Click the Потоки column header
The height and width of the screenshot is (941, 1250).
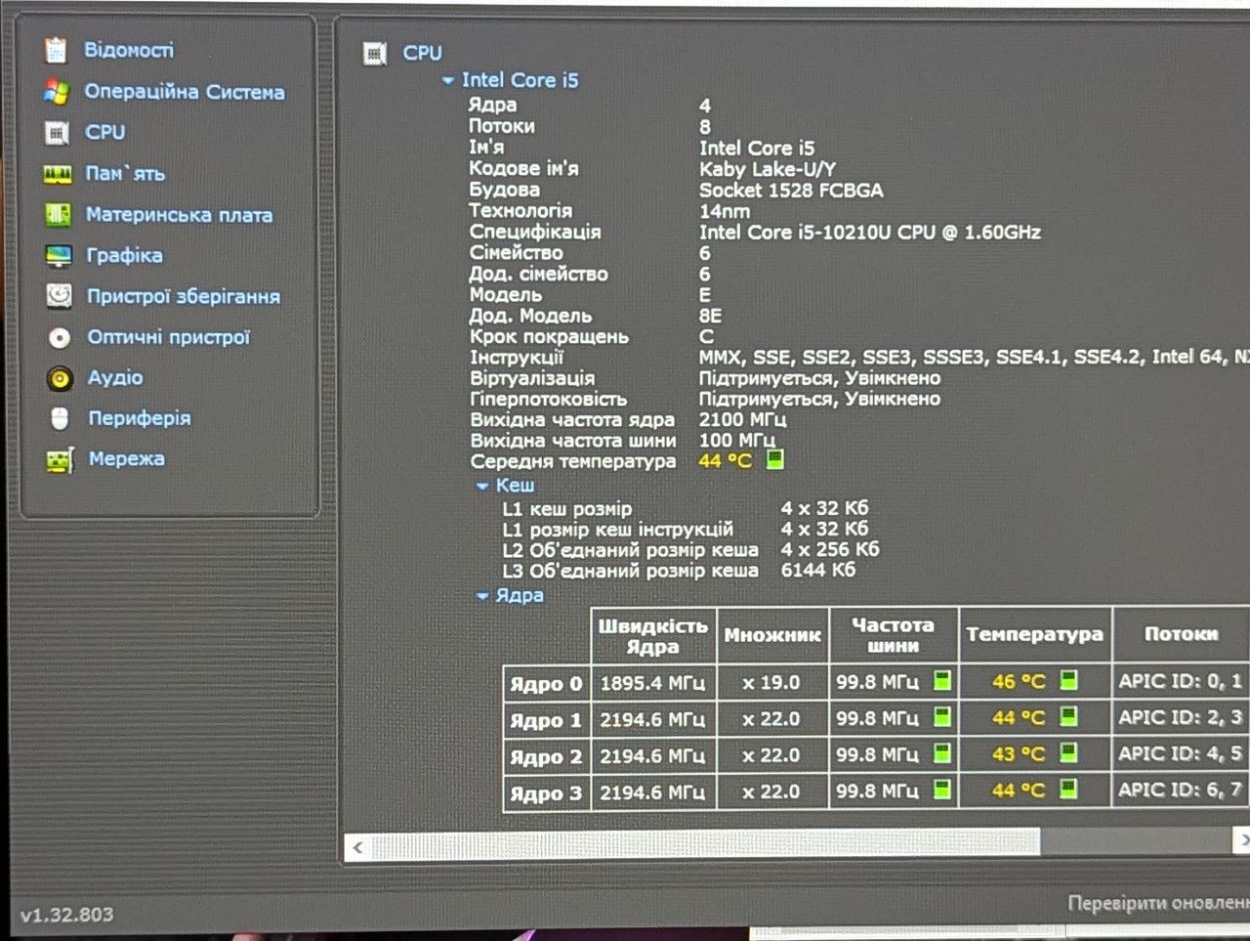pyautogui.click(x=1182, y=634)
